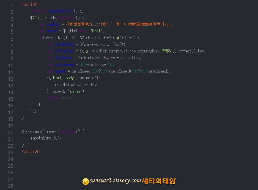Click the 'return false;' line
The image size is (258, 190).
(60, 98)
